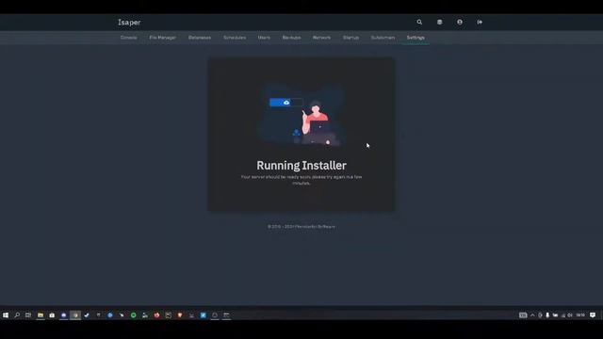The height and width of the screenshot is (339, 603).
Task: Open the Users tab
Action: 264,38
